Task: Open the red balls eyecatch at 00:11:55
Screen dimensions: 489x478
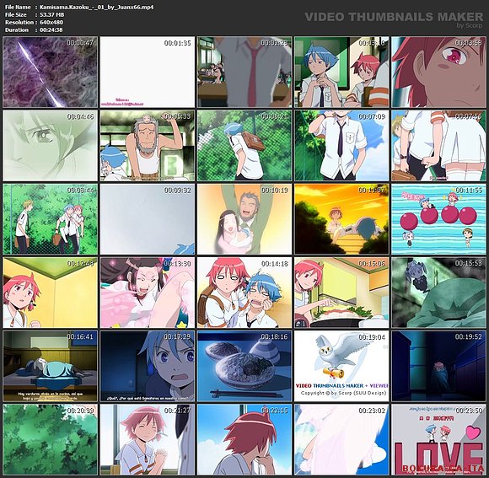Action: (438, 219)
